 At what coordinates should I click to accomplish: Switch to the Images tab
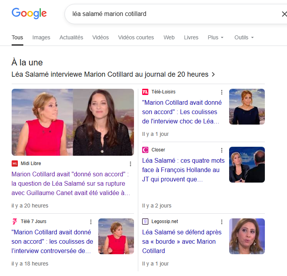(41, 37)
